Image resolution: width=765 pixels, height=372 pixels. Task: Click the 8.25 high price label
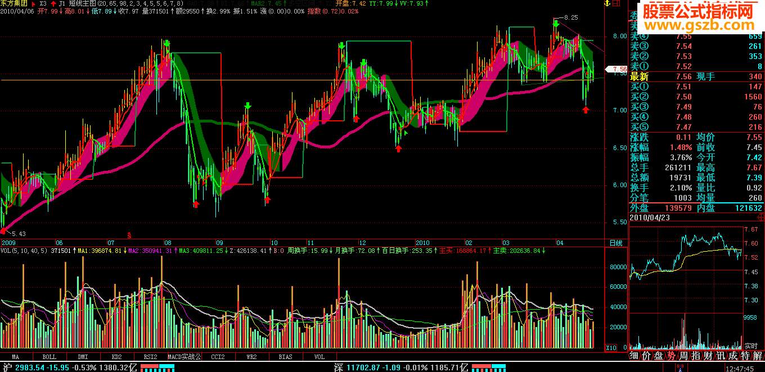pos(571,17)
